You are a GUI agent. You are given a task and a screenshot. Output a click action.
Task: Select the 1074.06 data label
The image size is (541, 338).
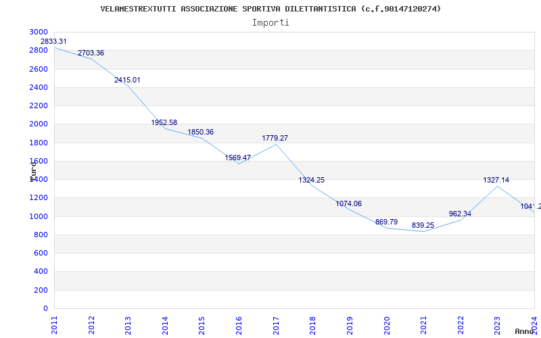click(x=349, y=203)
